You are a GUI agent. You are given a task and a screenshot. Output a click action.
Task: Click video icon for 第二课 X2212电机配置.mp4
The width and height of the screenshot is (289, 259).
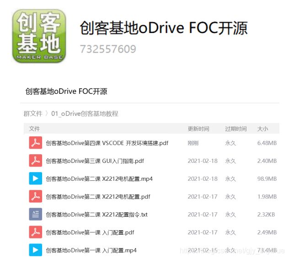pyautogui.click(x=35, y=178)
